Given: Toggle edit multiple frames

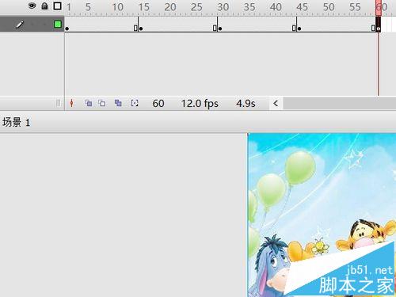Looking at the screenshot, I should pos(118,103).
